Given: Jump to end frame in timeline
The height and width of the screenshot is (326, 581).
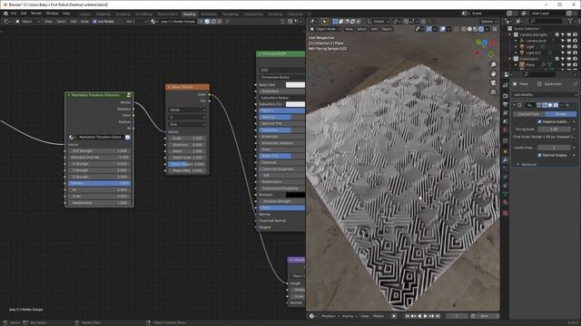Looking at the screenshot, I should pyautogui.click(x=438, y=316).
